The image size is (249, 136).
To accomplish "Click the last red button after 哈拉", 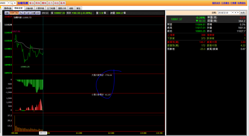I will [63, 3].
